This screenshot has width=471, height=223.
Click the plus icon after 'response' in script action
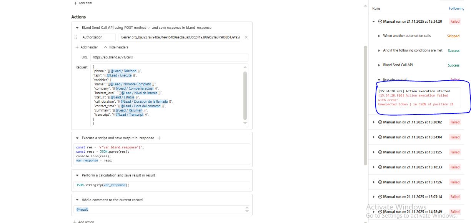[x=159, y=138]
